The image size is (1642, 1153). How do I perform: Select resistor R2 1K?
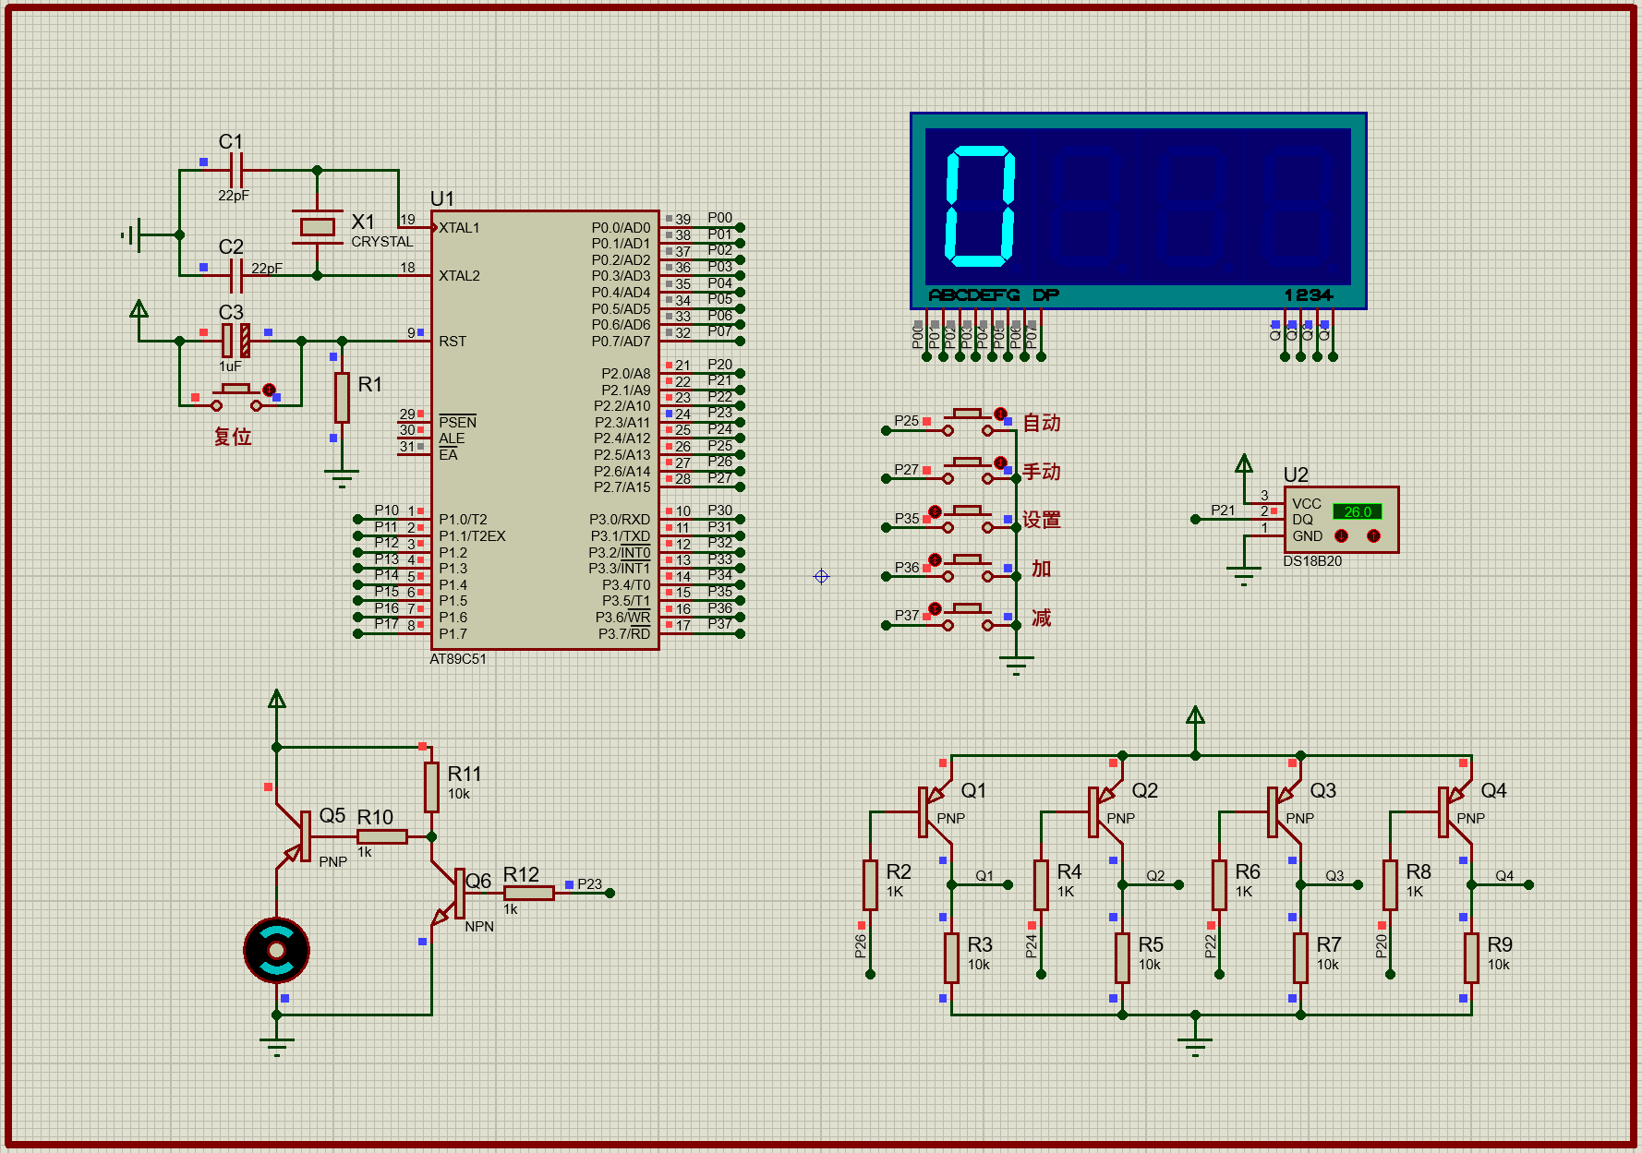click(x=870, y=884)
